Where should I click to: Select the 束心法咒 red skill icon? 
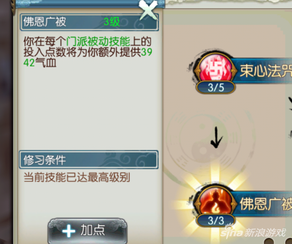[216, 69]
